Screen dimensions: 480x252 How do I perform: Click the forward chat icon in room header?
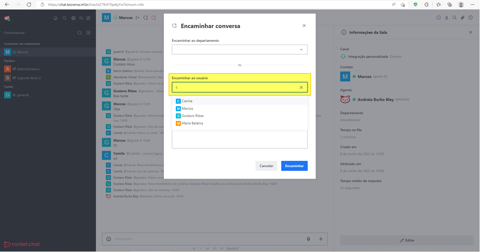146,18
